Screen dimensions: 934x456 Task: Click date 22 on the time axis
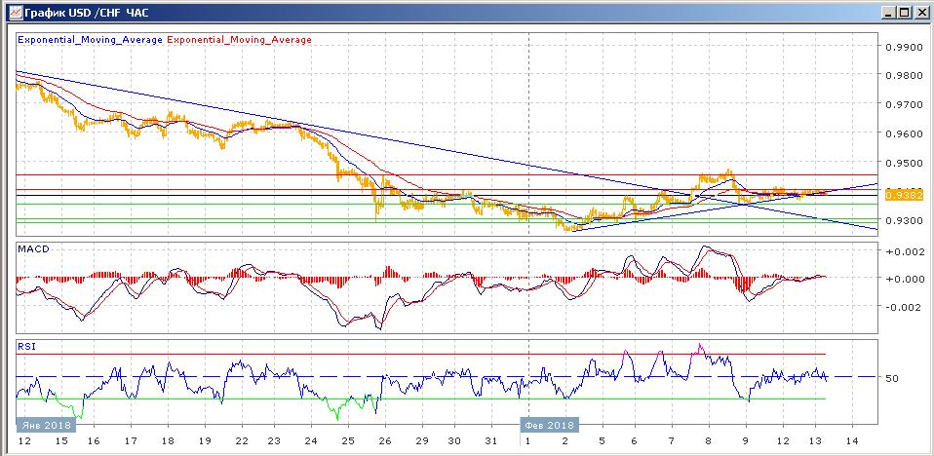(x=241, y=441)
